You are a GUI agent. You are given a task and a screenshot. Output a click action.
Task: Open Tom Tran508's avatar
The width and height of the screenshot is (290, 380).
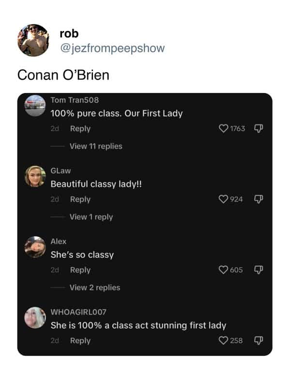click(35, 106)
